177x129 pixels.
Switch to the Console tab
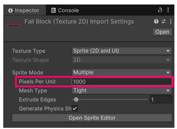tap(65, 10)
